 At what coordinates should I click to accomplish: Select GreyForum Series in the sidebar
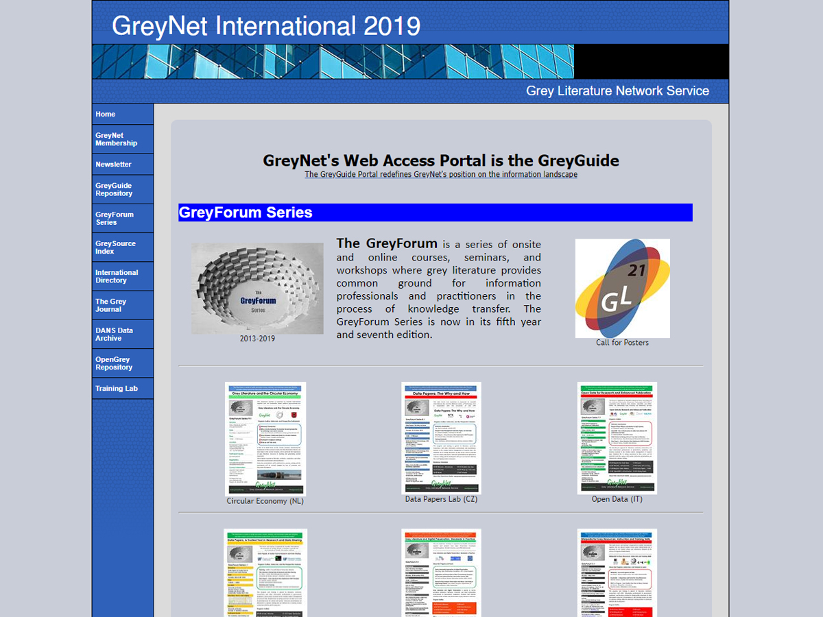115,218
